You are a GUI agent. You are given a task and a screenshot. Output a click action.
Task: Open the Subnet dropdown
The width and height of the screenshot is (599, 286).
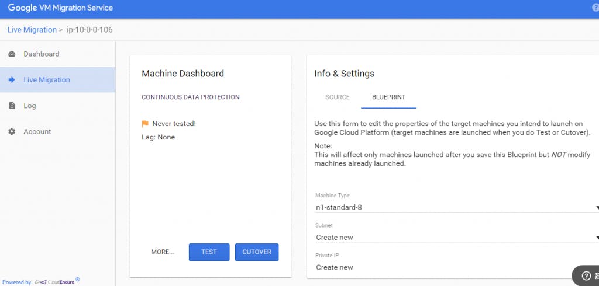[456, 238]
